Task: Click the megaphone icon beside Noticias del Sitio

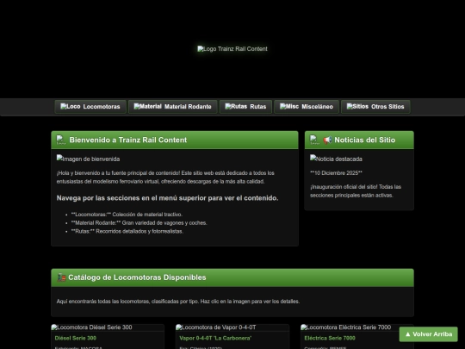Action: pyautogui.click(x=327, y=140)
